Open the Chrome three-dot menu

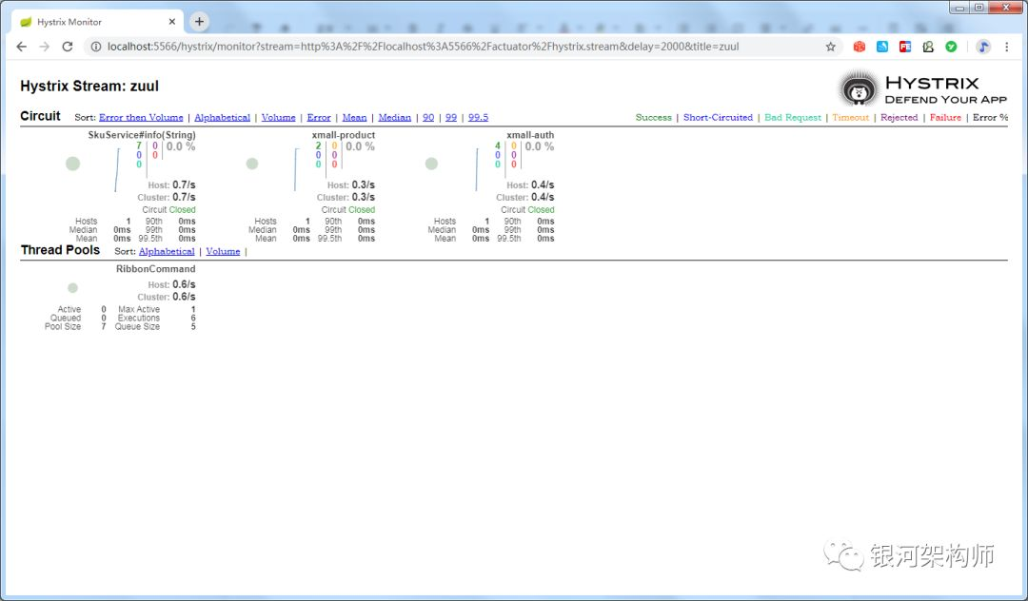1006,47
